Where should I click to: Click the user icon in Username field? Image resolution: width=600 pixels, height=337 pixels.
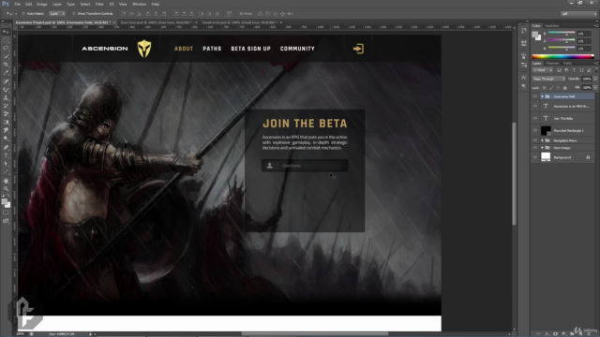[270, 166]
